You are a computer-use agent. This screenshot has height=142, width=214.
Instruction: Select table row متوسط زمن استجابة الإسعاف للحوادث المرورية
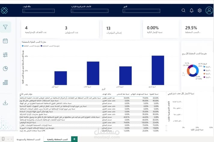tap(89, 128)
